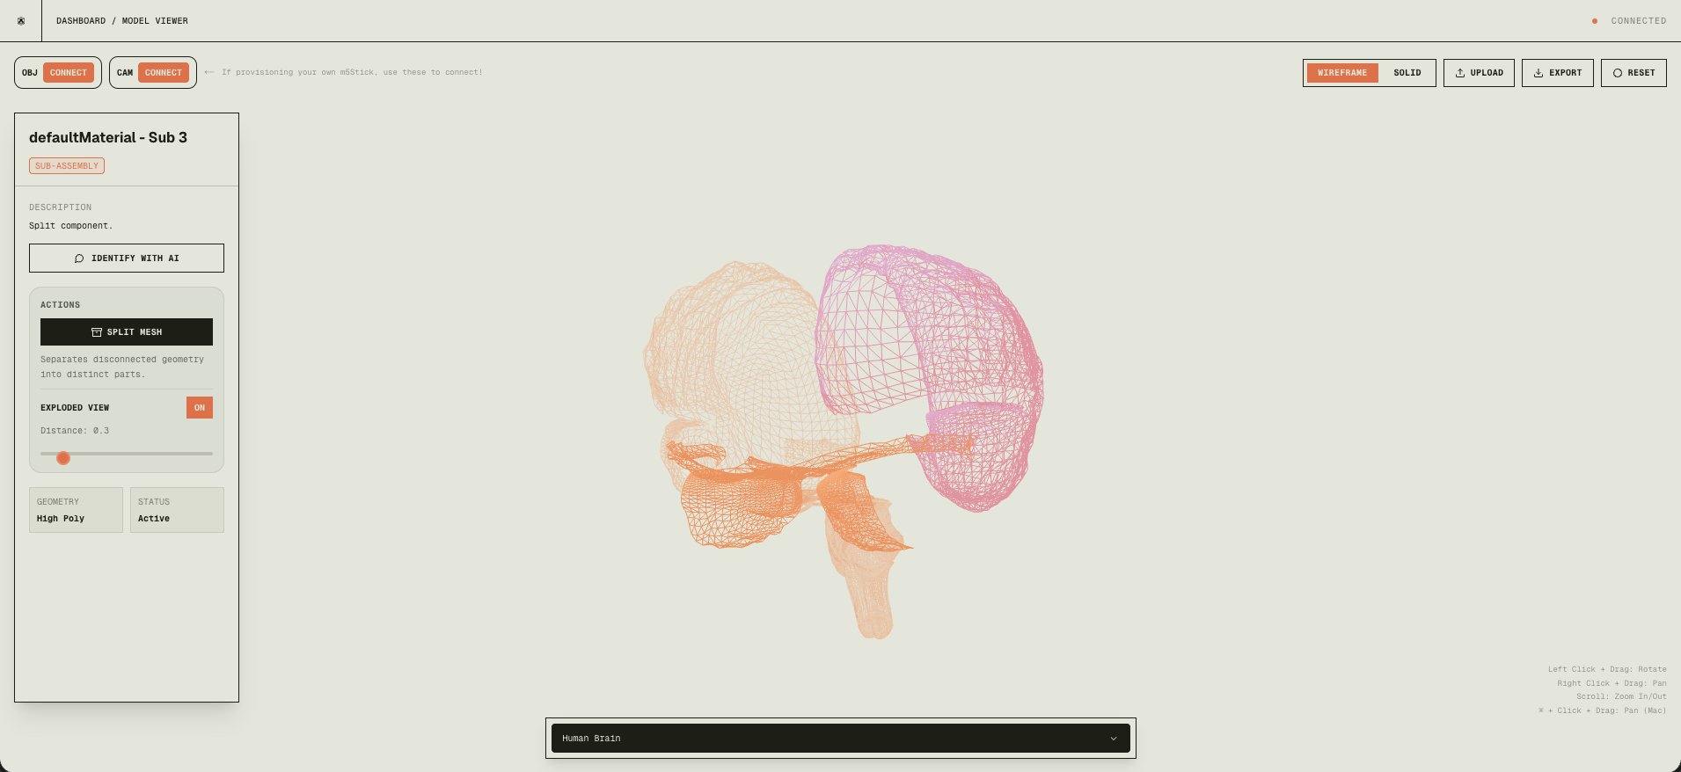Click the left arrow hint icon
The image size is (1681, 772).
[209, 72]
